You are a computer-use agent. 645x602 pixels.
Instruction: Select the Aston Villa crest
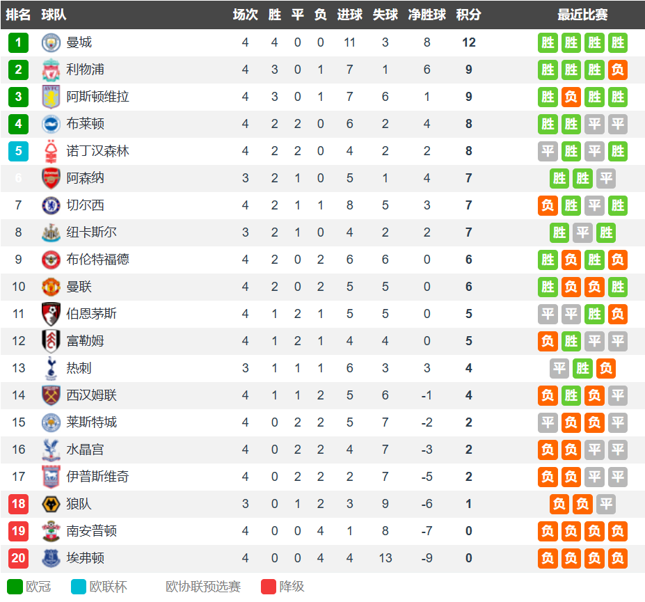click(51, 97)
